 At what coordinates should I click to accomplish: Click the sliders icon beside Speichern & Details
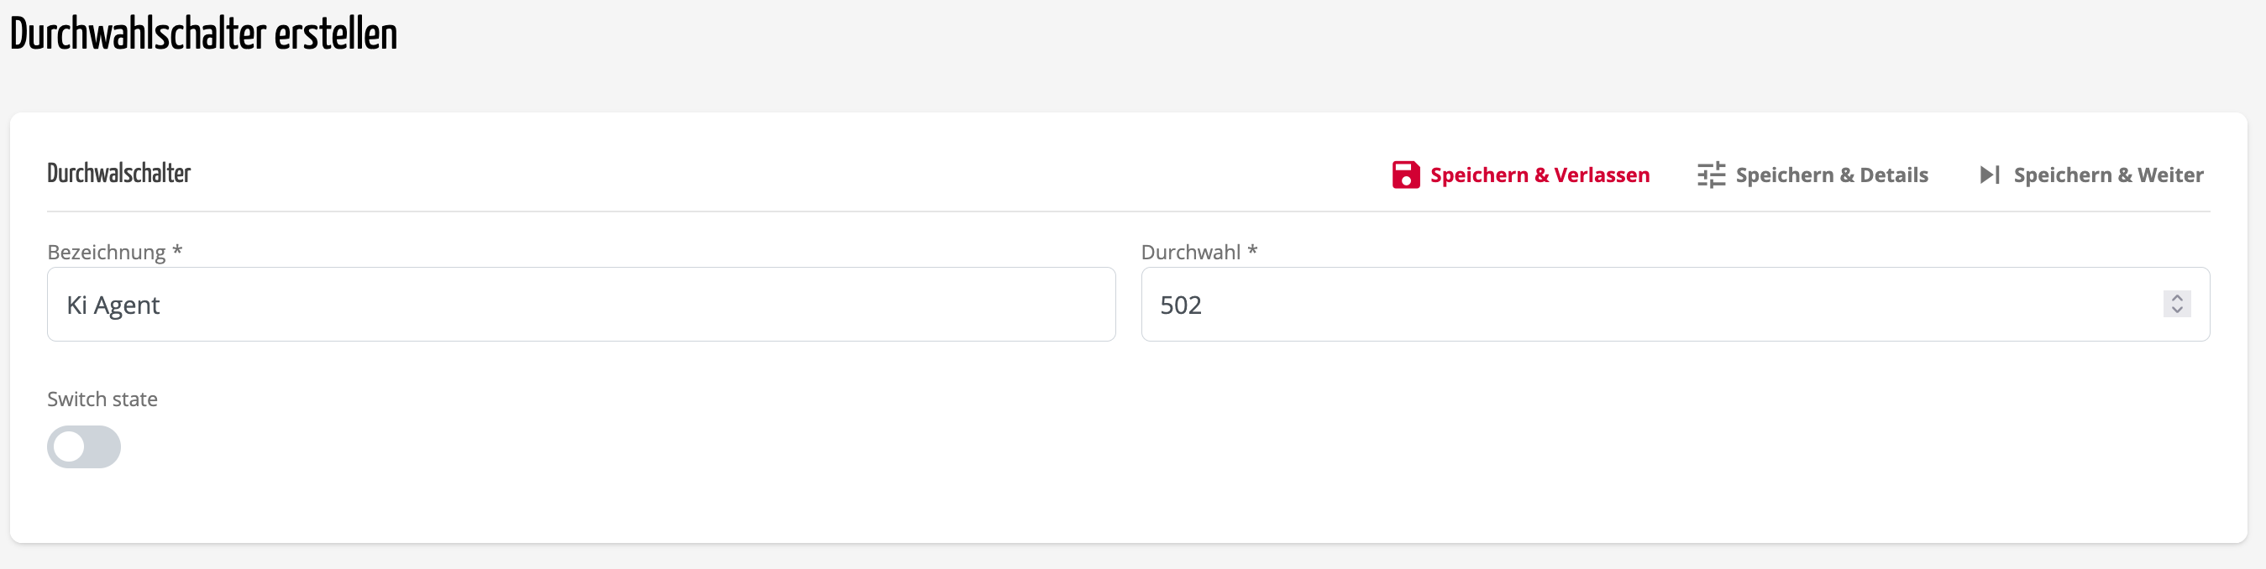point(1711,175)
